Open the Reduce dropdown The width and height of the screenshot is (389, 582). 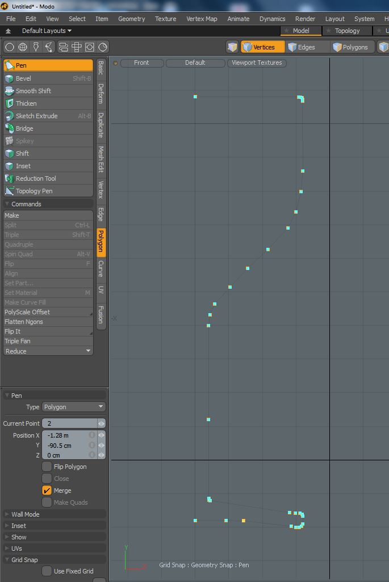[48, 351]
